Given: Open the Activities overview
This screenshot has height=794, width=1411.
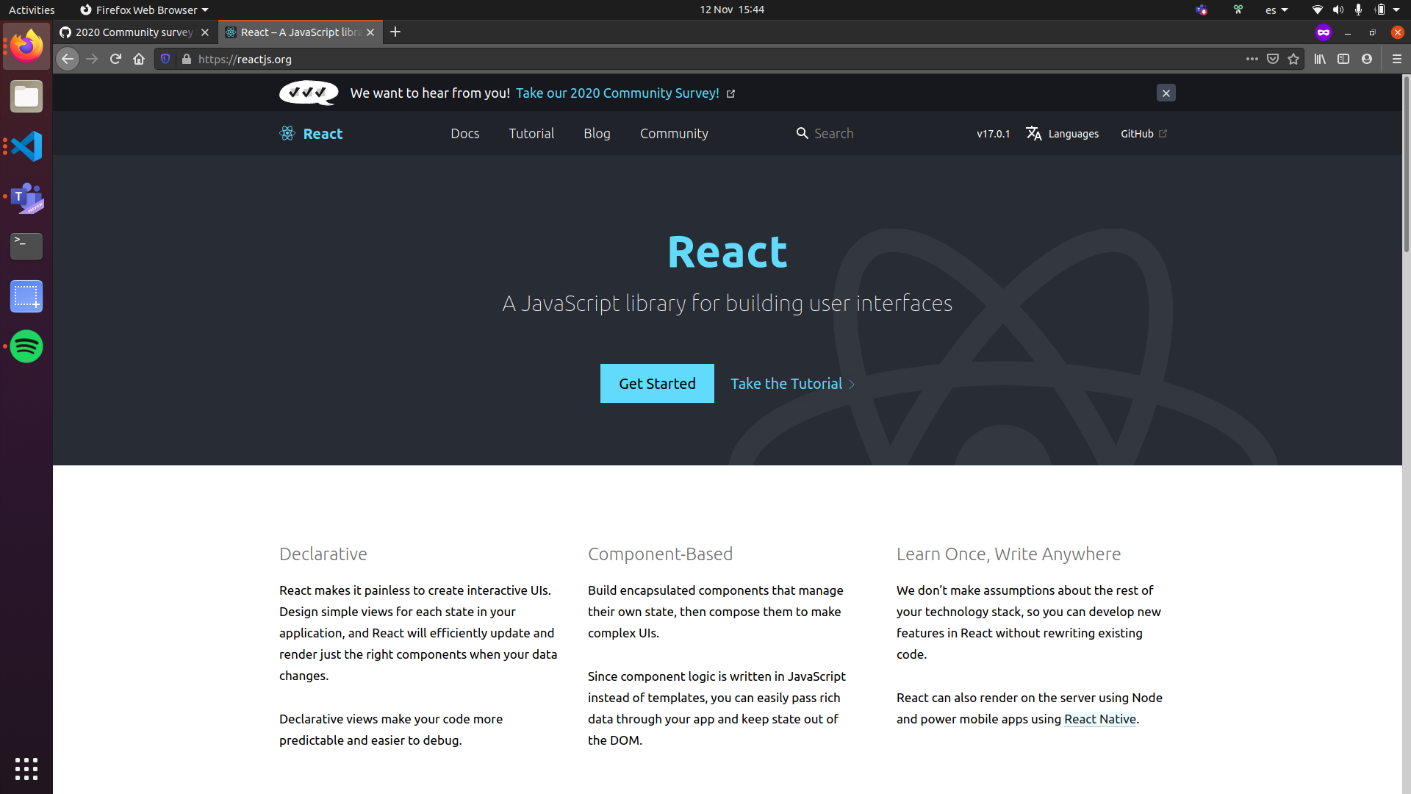Looking at the screenshot, I should point(32,10).
